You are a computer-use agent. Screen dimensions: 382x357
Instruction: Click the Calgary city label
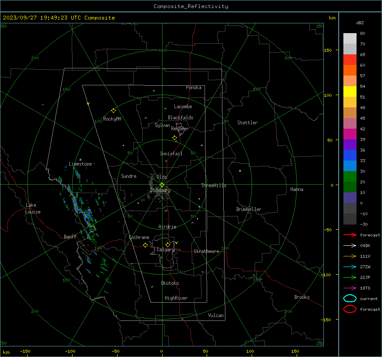point(166,250)
